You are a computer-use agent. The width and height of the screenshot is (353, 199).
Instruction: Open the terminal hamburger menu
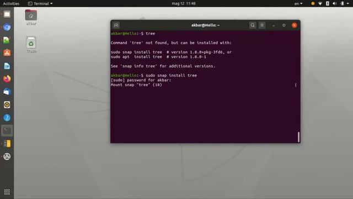(262, 25)
